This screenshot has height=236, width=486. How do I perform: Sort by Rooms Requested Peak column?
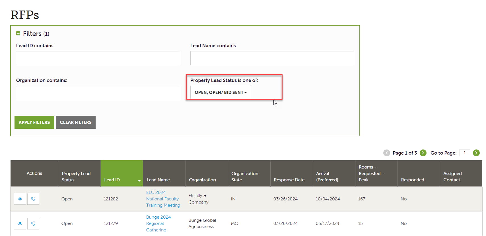click(376, 173)
